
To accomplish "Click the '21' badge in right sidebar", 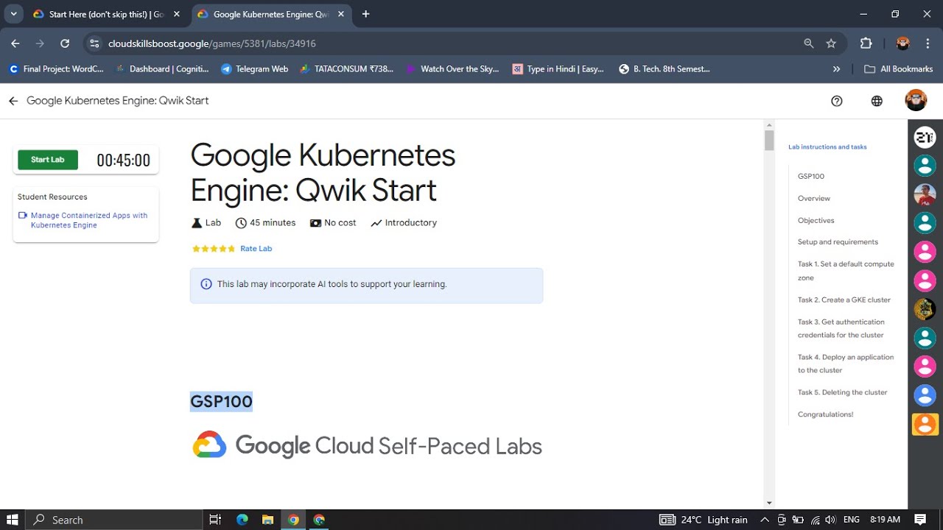I will (x=925, y=137).
